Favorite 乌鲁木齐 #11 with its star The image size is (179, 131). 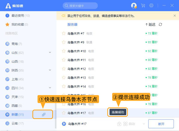[64, 60]
